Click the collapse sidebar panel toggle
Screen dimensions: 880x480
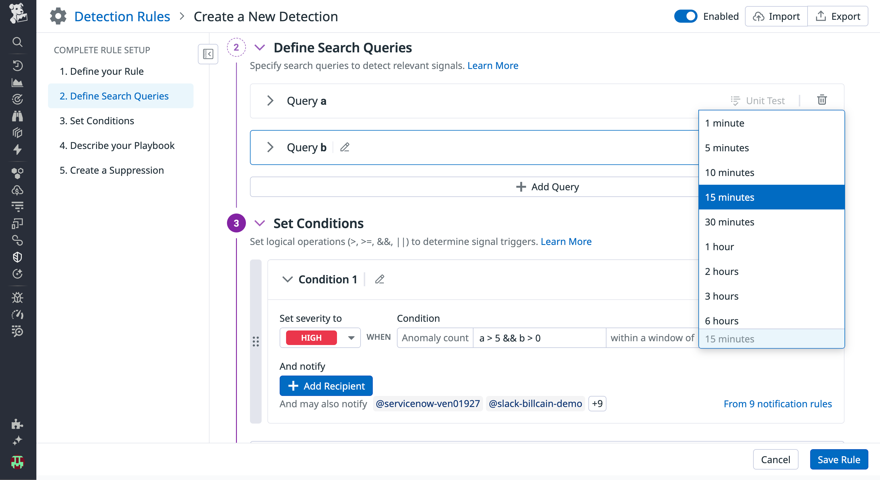coord(208,54)
